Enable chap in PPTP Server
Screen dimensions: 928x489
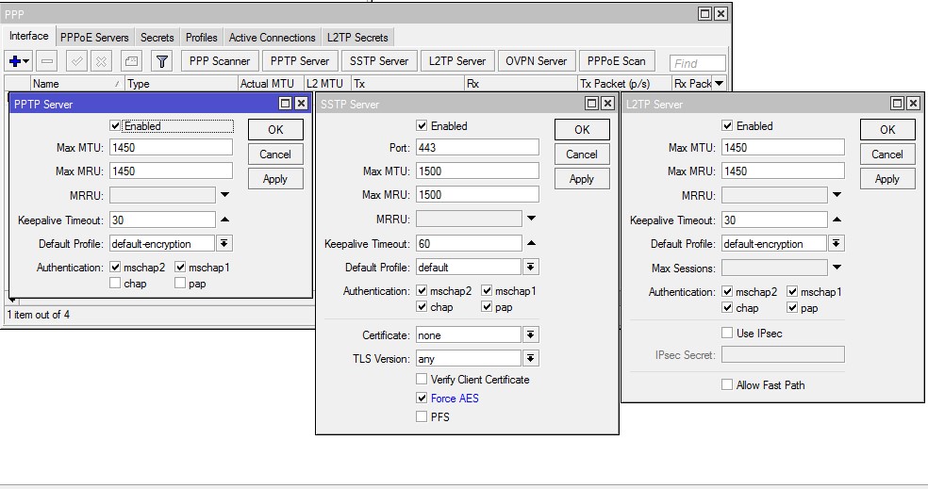115,284
